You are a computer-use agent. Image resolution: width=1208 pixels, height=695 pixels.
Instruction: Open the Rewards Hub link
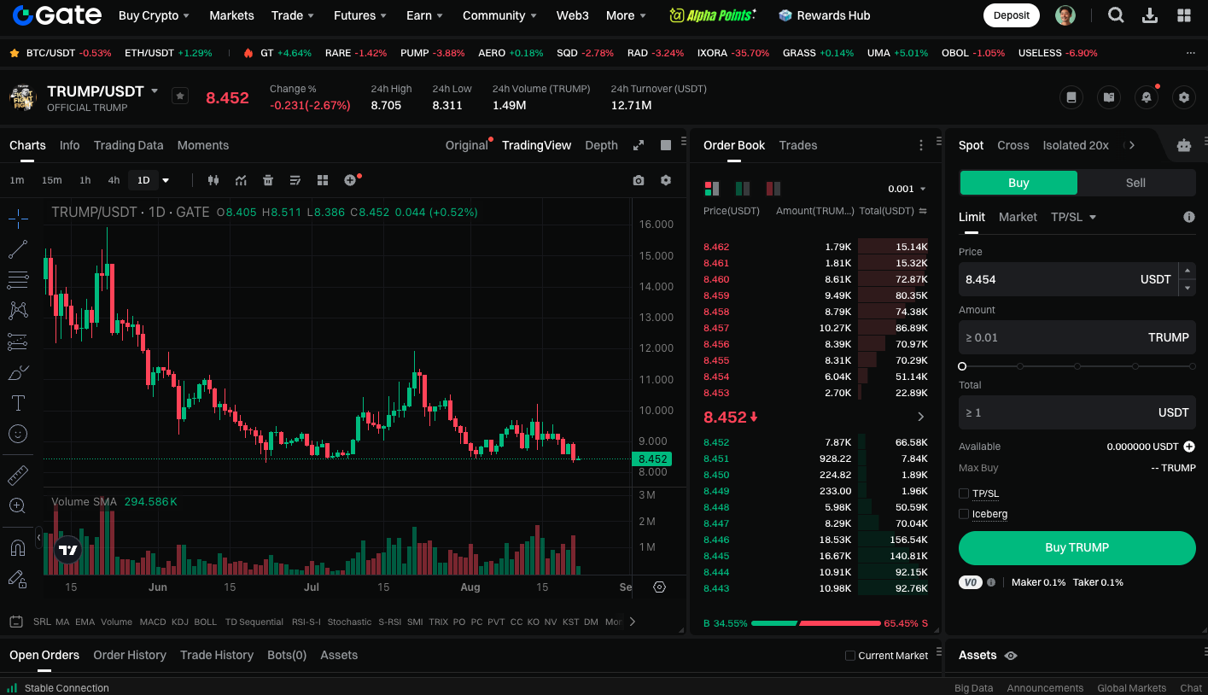(x=825, y=15)
